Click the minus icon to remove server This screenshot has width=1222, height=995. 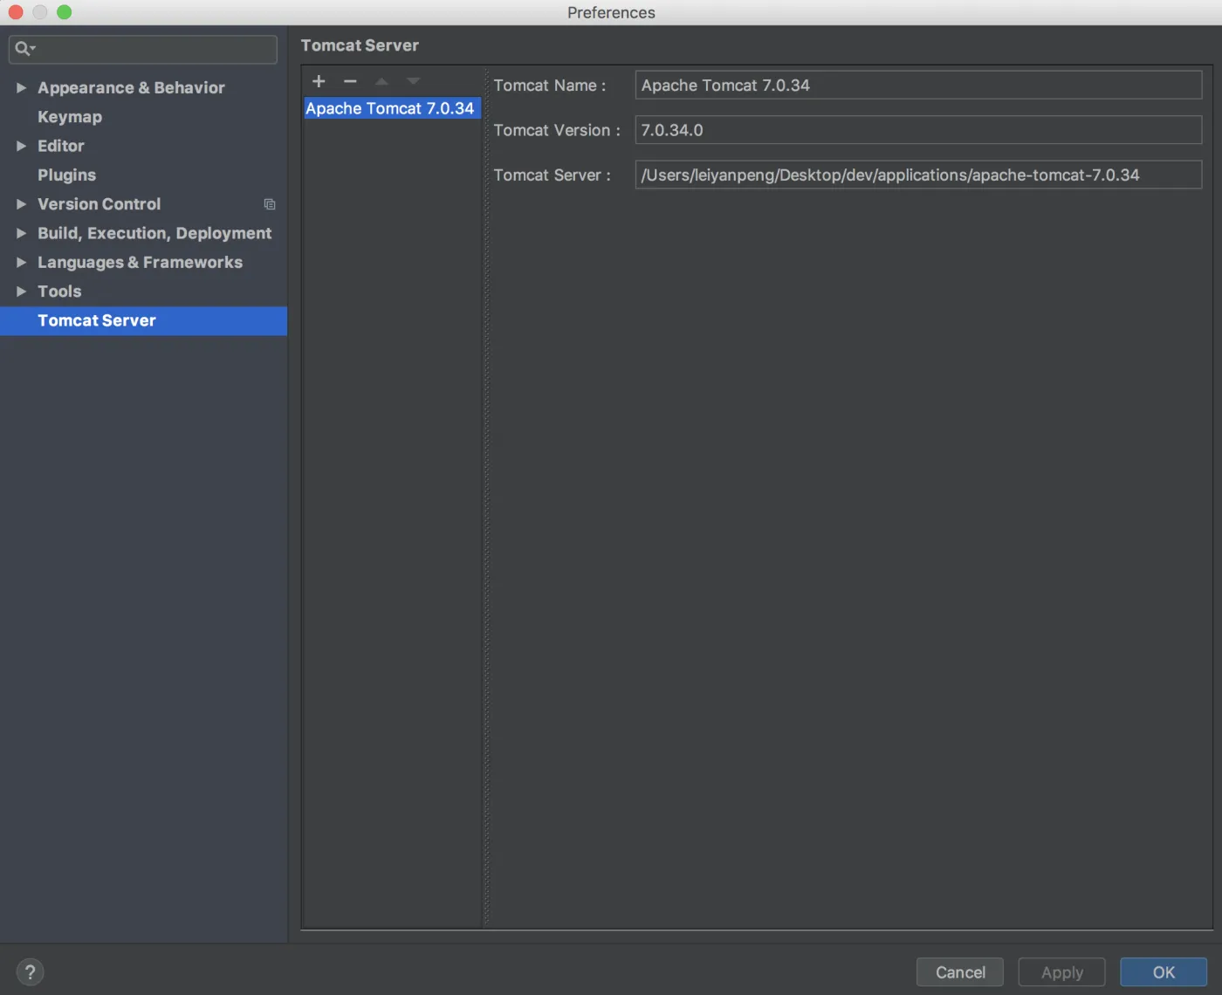350,81
